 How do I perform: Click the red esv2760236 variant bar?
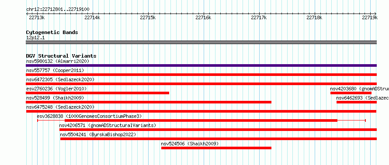coord(97,93)
